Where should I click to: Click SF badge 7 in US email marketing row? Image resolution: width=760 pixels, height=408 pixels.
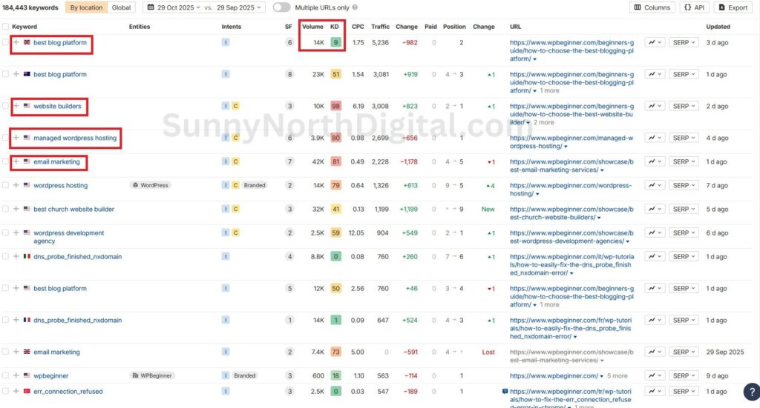tap(290, 161)
